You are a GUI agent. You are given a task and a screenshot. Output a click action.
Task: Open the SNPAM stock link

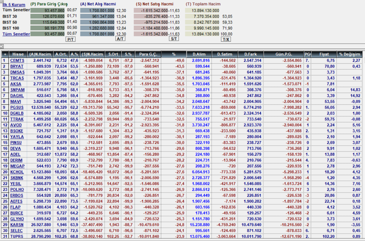[x=17, y=90]
